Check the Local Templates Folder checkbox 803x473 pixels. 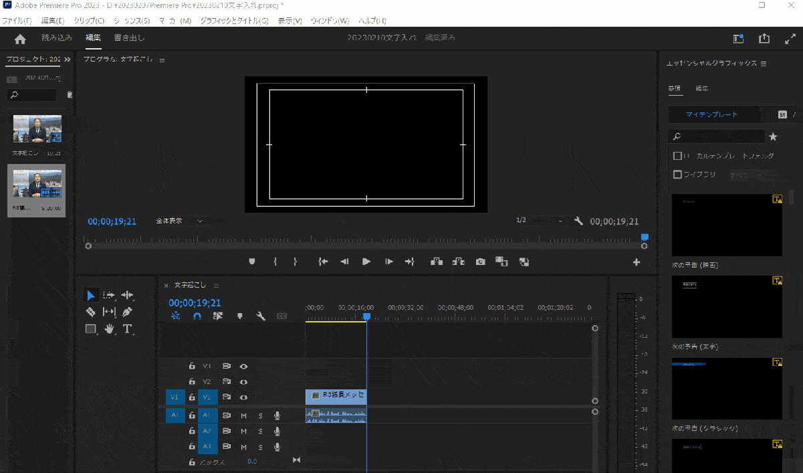pos(677,156)
